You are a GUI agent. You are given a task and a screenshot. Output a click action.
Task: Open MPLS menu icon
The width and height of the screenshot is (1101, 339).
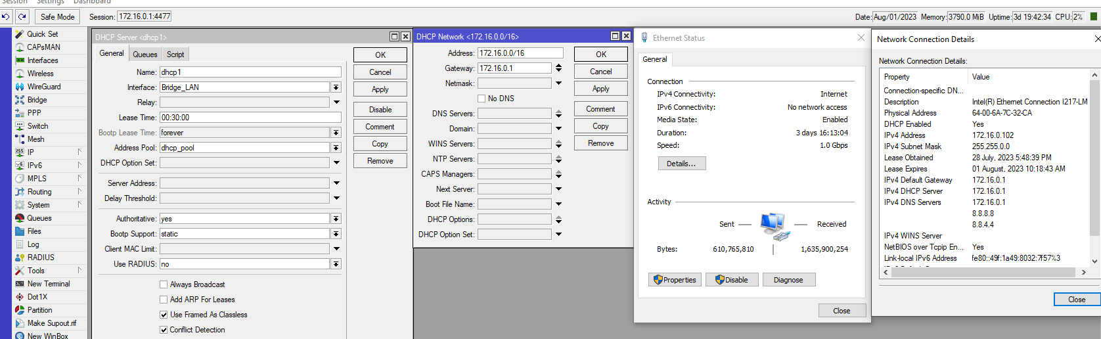tap(20, 179)
